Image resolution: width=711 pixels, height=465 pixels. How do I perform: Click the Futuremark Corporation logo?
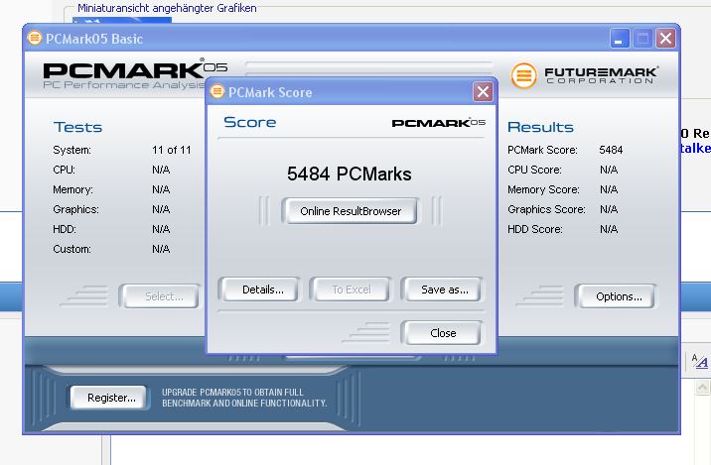pos(584,75)
